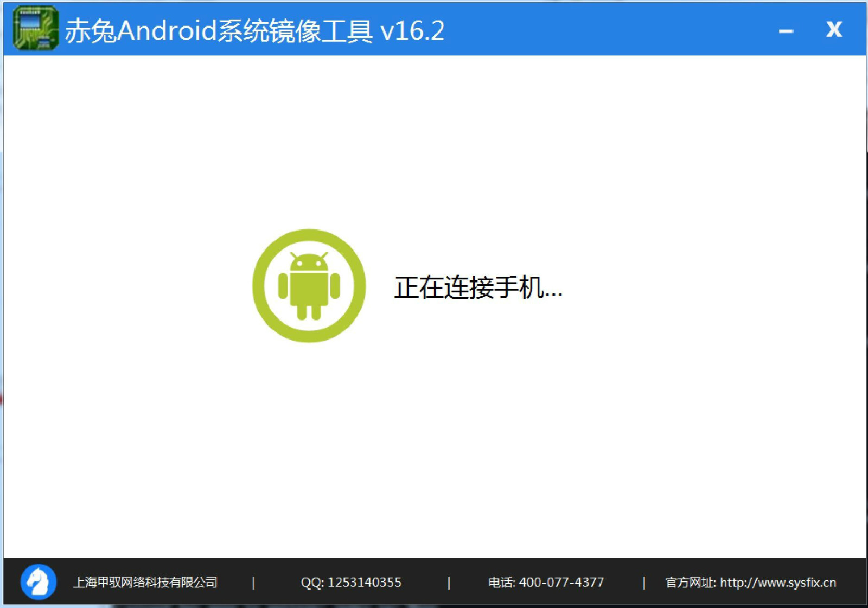Viewport: 868px width, 608px height.
Task: Open the official website http://www.sysfix.cn link
Action: click(778, 583)
